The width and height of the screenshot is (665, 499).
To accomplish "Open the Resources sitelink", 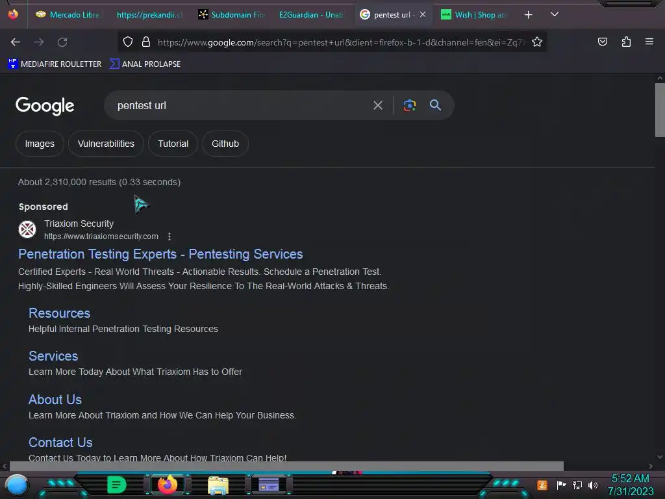I will point(59,313).
